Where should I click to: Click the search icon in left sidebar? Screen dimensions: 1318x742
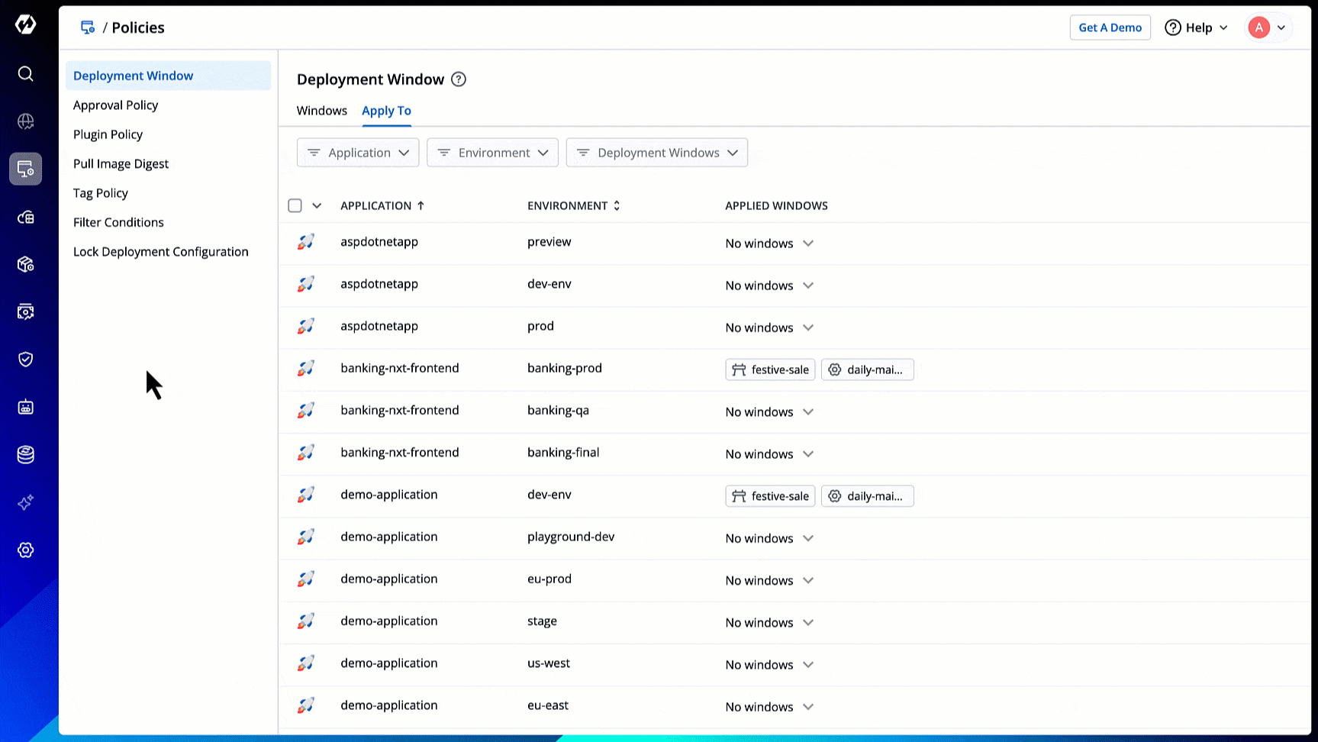click(x=25, y=73)
